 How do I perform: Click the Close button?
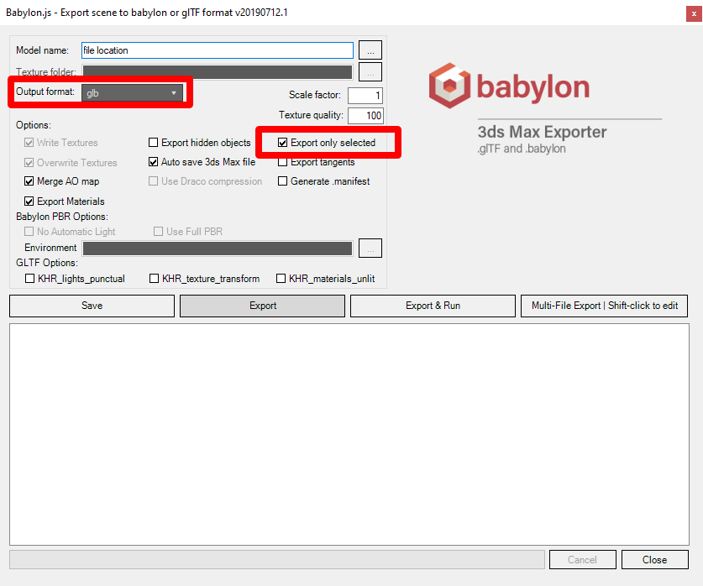click(x=654, y=560)
